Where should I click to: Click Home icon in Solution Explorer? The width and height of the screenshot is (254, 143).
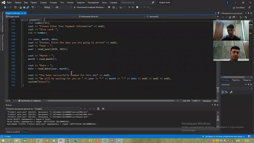tap(230, 17)
